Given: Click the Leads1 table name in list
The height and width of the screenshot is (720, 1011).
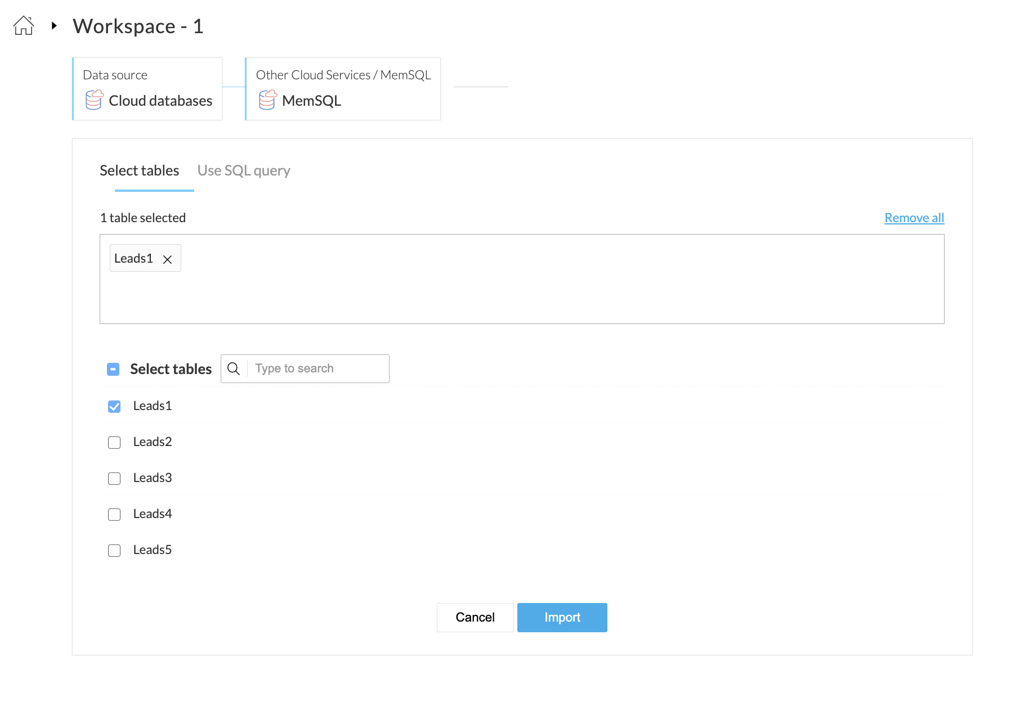Looking at the screenshot, I should coord(153,406).
